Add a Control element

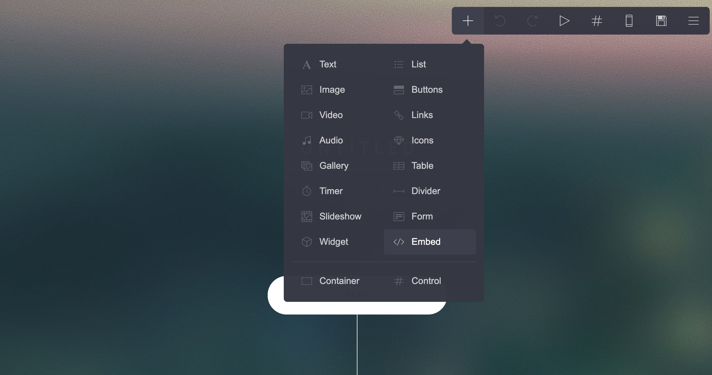430,281
